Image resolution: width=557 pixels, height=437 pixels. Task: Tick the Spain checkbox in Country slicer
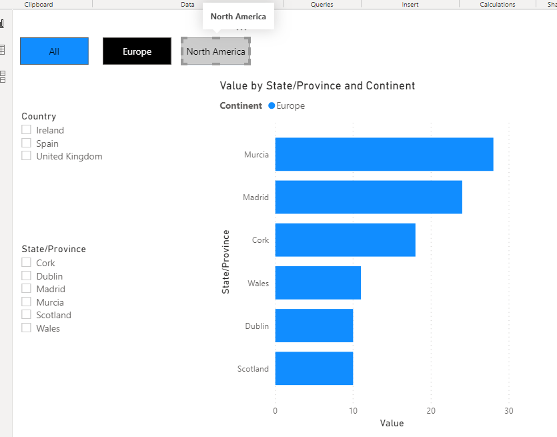[x=27, y=143]
